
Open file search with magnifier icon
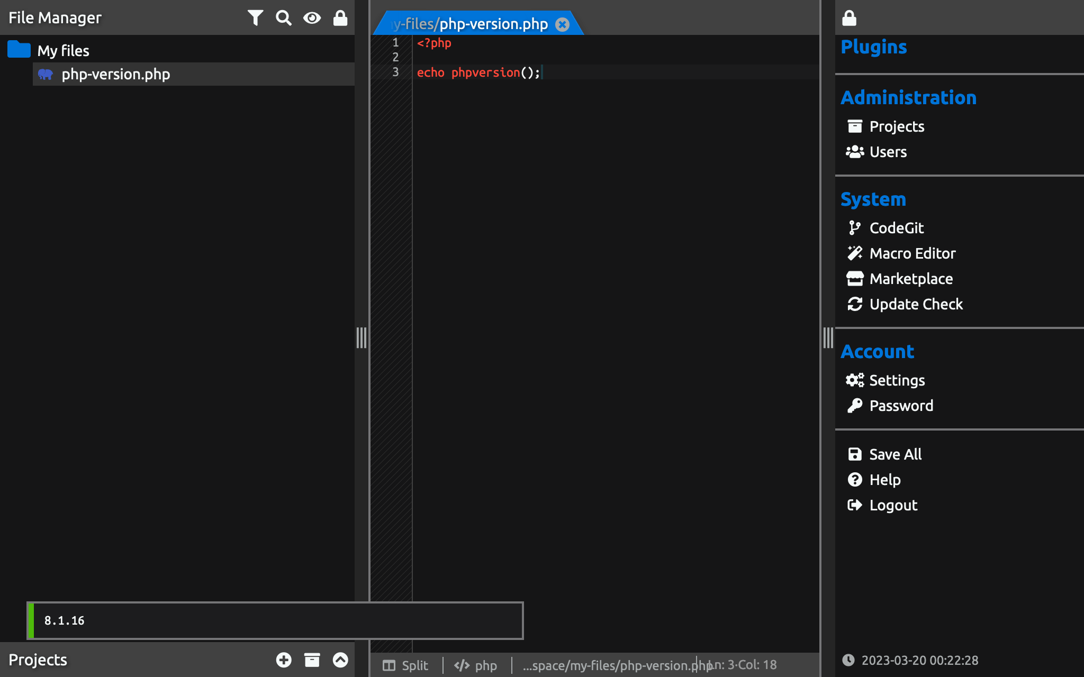click(284, 18)
